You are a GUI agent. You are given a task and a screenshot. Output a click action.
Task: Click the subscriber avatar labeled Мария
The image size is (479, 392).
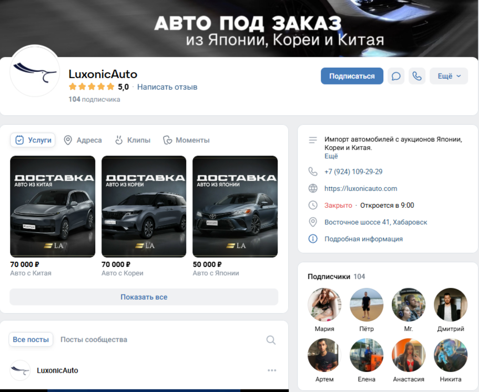click(324, 304)
